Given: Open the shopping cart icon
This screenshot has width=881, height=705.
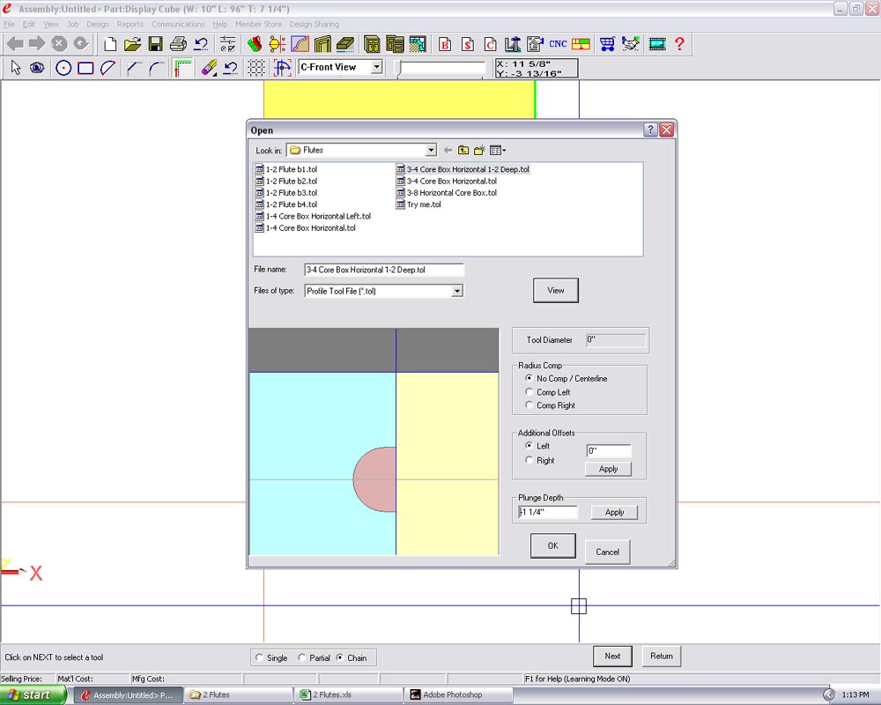Looking at the screenshot, I should pos(607,44).
